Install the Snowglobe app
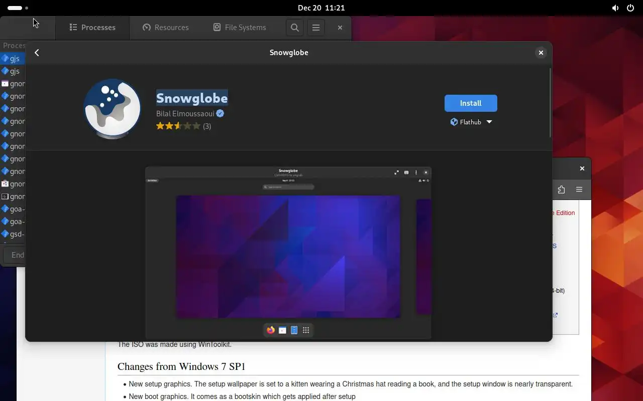This screenshot has height=401, width=643. 471,103
